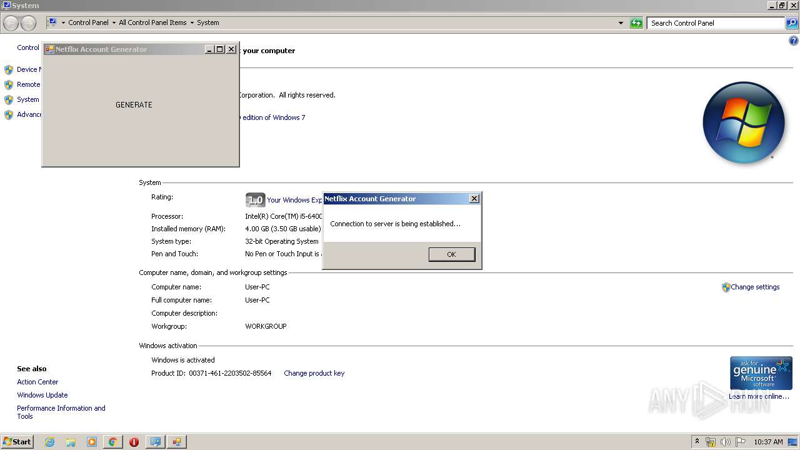Close the Netflix Account Generator message box
This screenshot has height=450, width=800.
tap(474, 199)
